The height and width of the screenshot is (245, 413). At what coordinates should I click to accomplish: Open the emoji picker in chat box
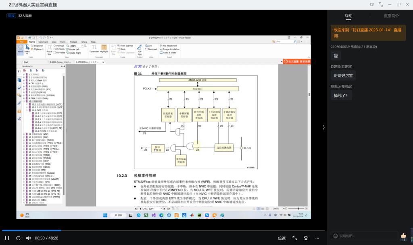(x=335, y=236)
